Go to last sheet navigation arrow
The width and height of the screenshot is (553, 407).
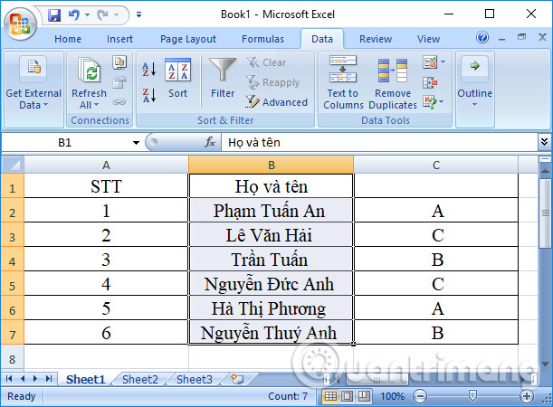pos(49,379)
